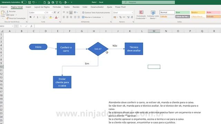The image size is (221, 124).
Task: Click the Copiar button
Action: (x=10, y=15)
